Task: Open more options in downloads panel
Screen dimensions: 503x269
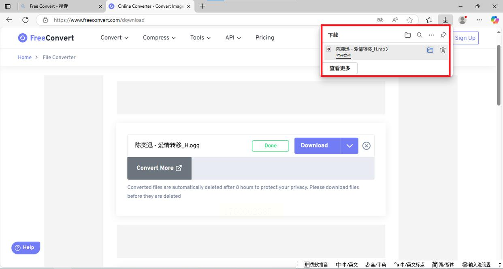Action: [x=431, y=35]
